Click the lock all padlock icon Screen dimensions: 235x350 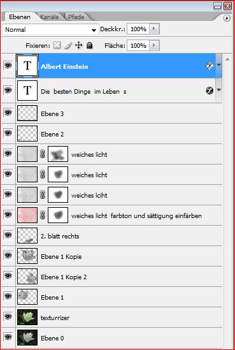pos(89,45)
